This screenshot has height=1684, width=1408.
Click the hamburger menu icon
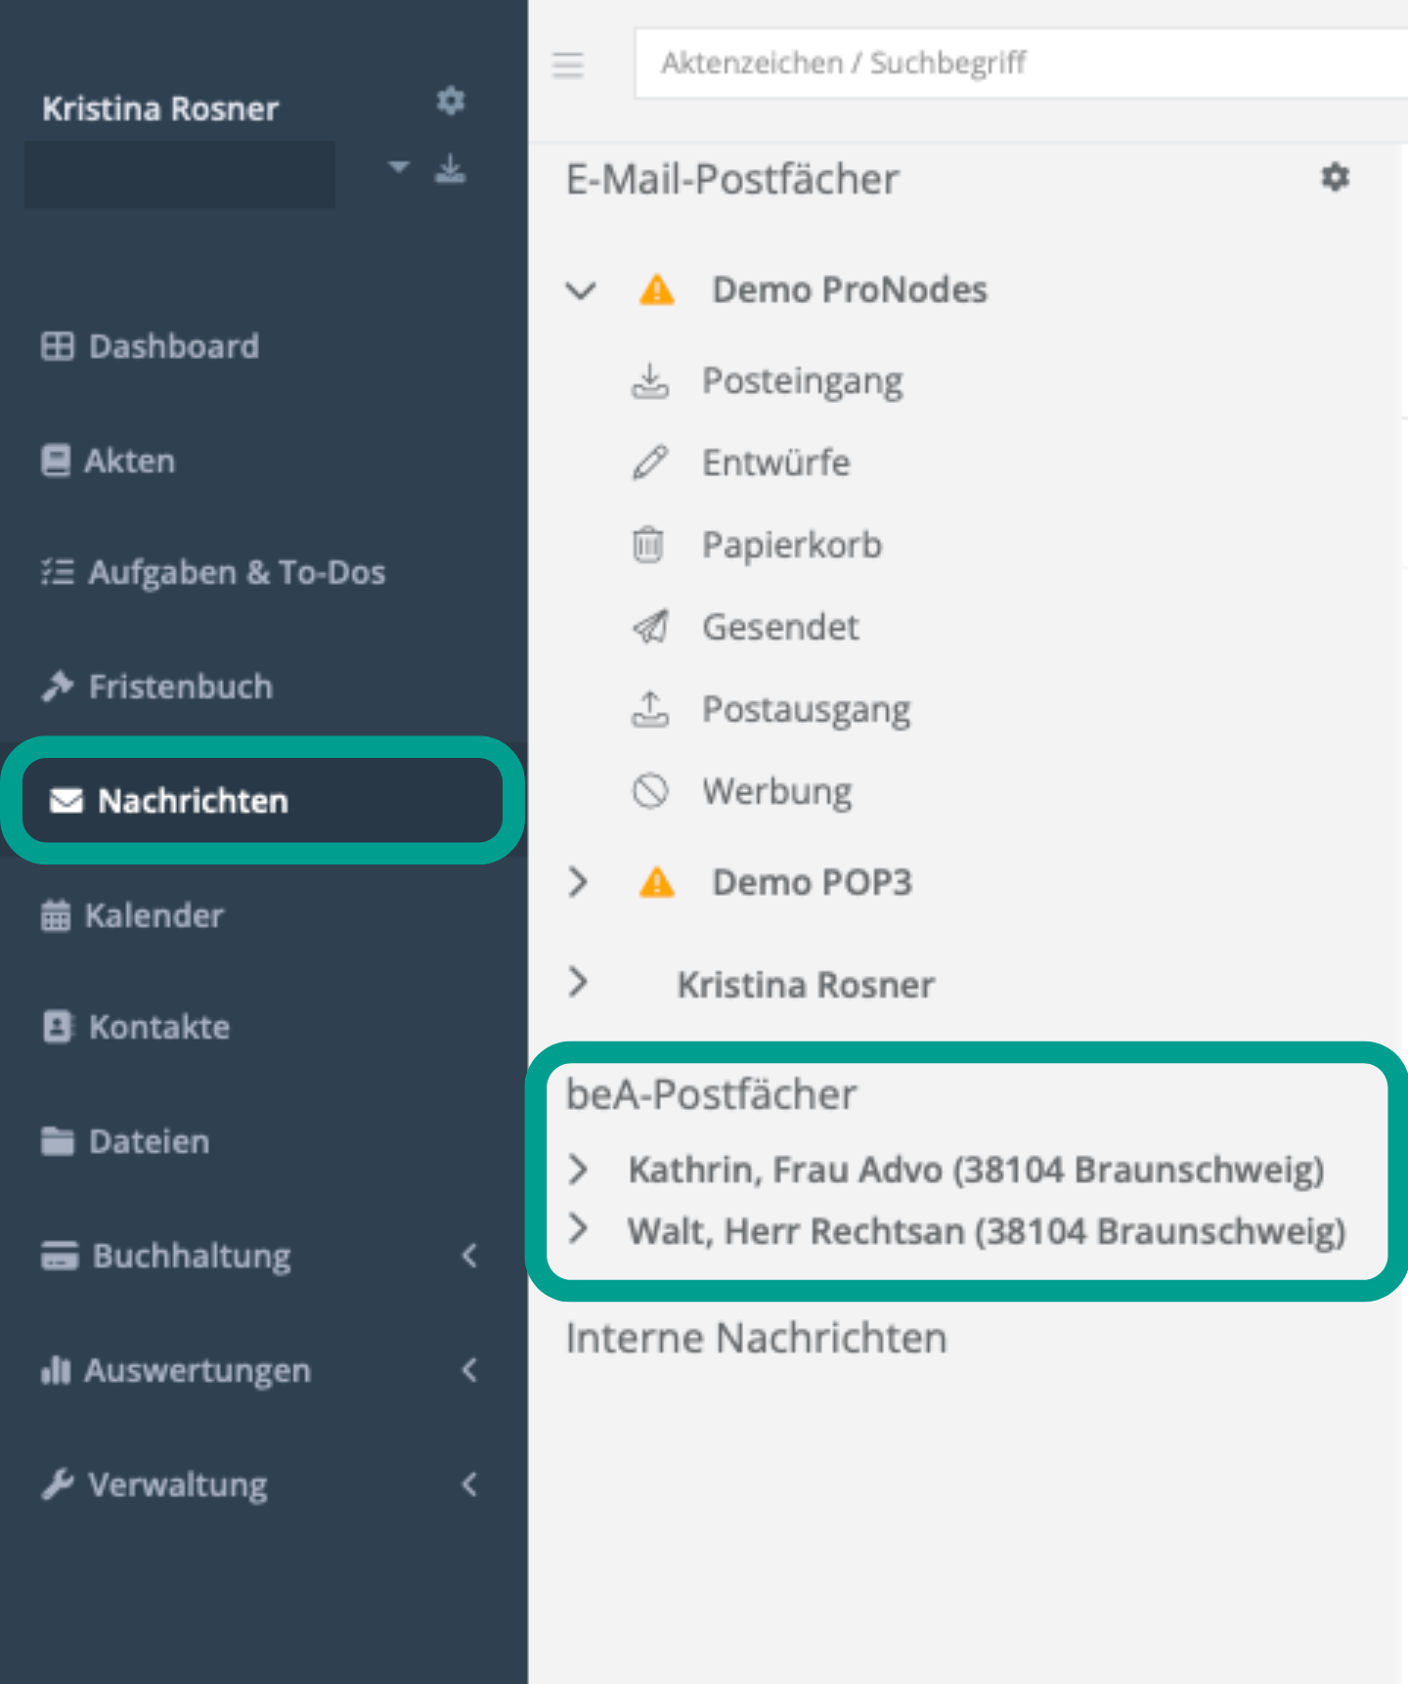(567, 65)
